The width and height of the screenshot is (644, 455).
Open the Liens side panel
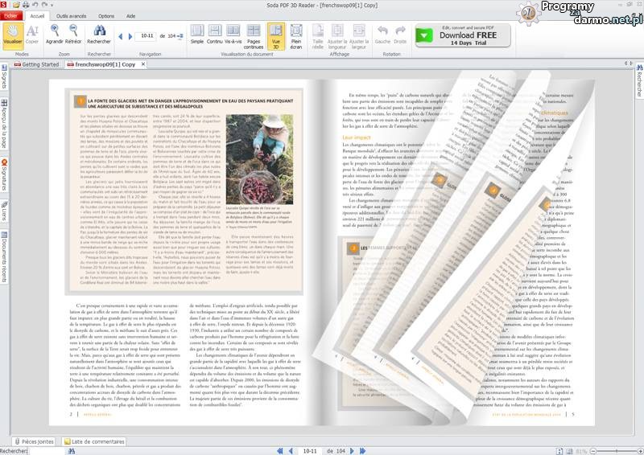(4, 211)
